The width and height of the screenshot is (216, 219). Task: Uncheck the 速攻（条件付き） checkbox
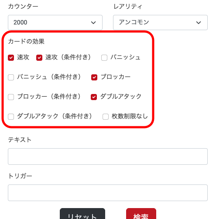click(x=39, y=58)
